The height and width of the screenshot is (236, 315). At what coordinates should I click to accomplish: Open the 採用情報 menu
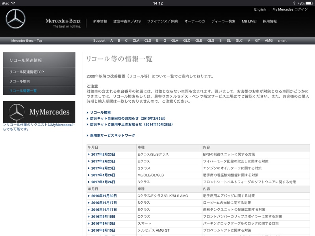coord(270,21)
